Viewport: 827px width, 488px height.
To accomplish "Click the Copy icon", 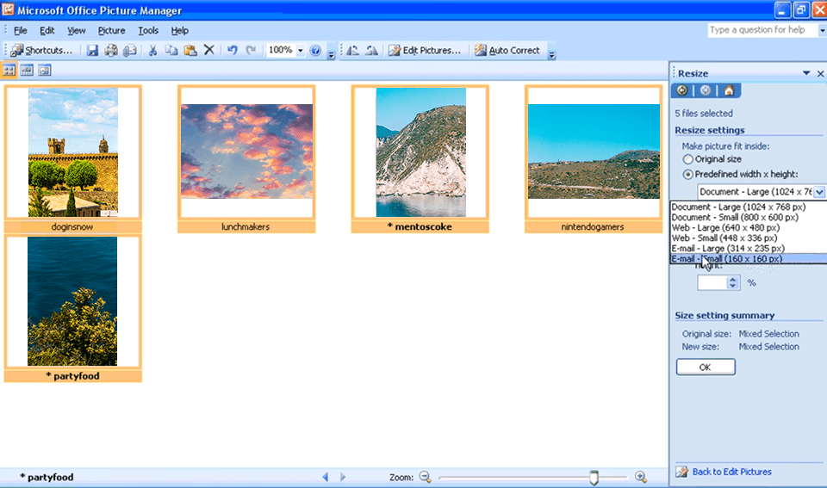I will [x=171, y=50].
